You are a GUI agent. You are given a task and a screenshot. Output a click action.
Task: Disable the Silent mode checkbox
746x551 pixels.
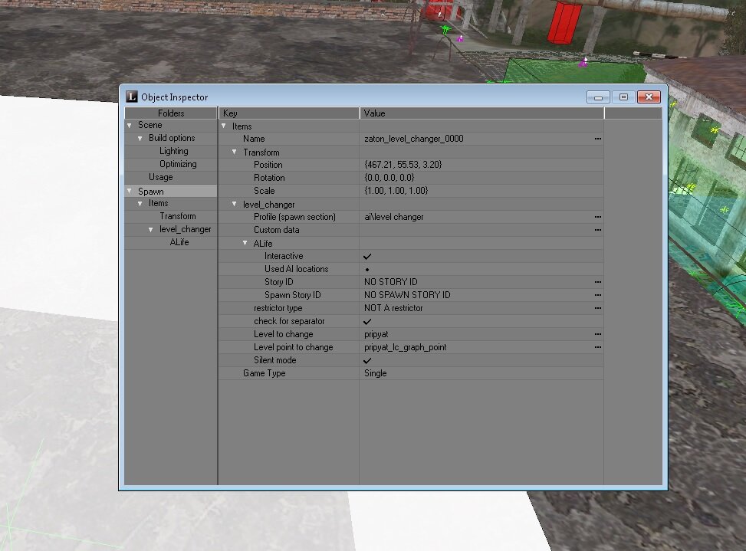coord(367,360)
